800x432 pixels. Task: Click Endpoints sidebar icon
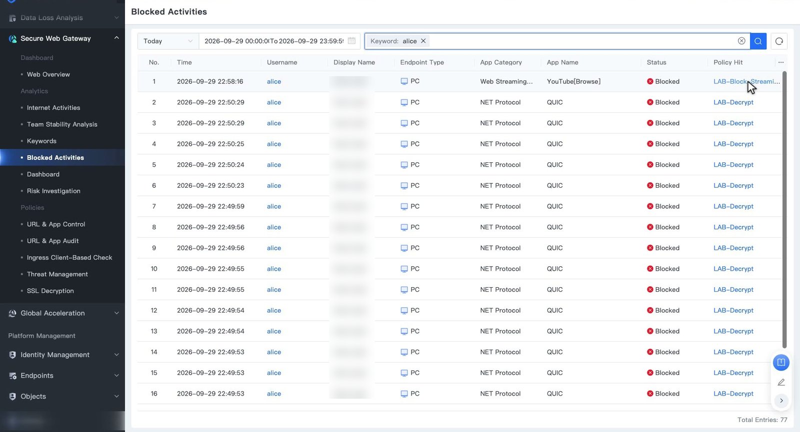(x=12, y=376)
